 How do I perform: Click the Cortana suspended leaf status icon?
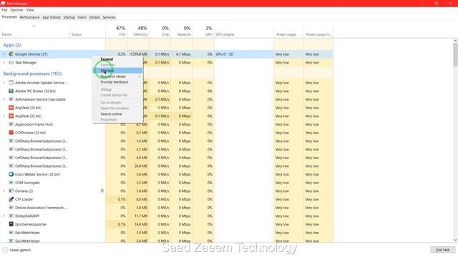(x=102, y=191)
